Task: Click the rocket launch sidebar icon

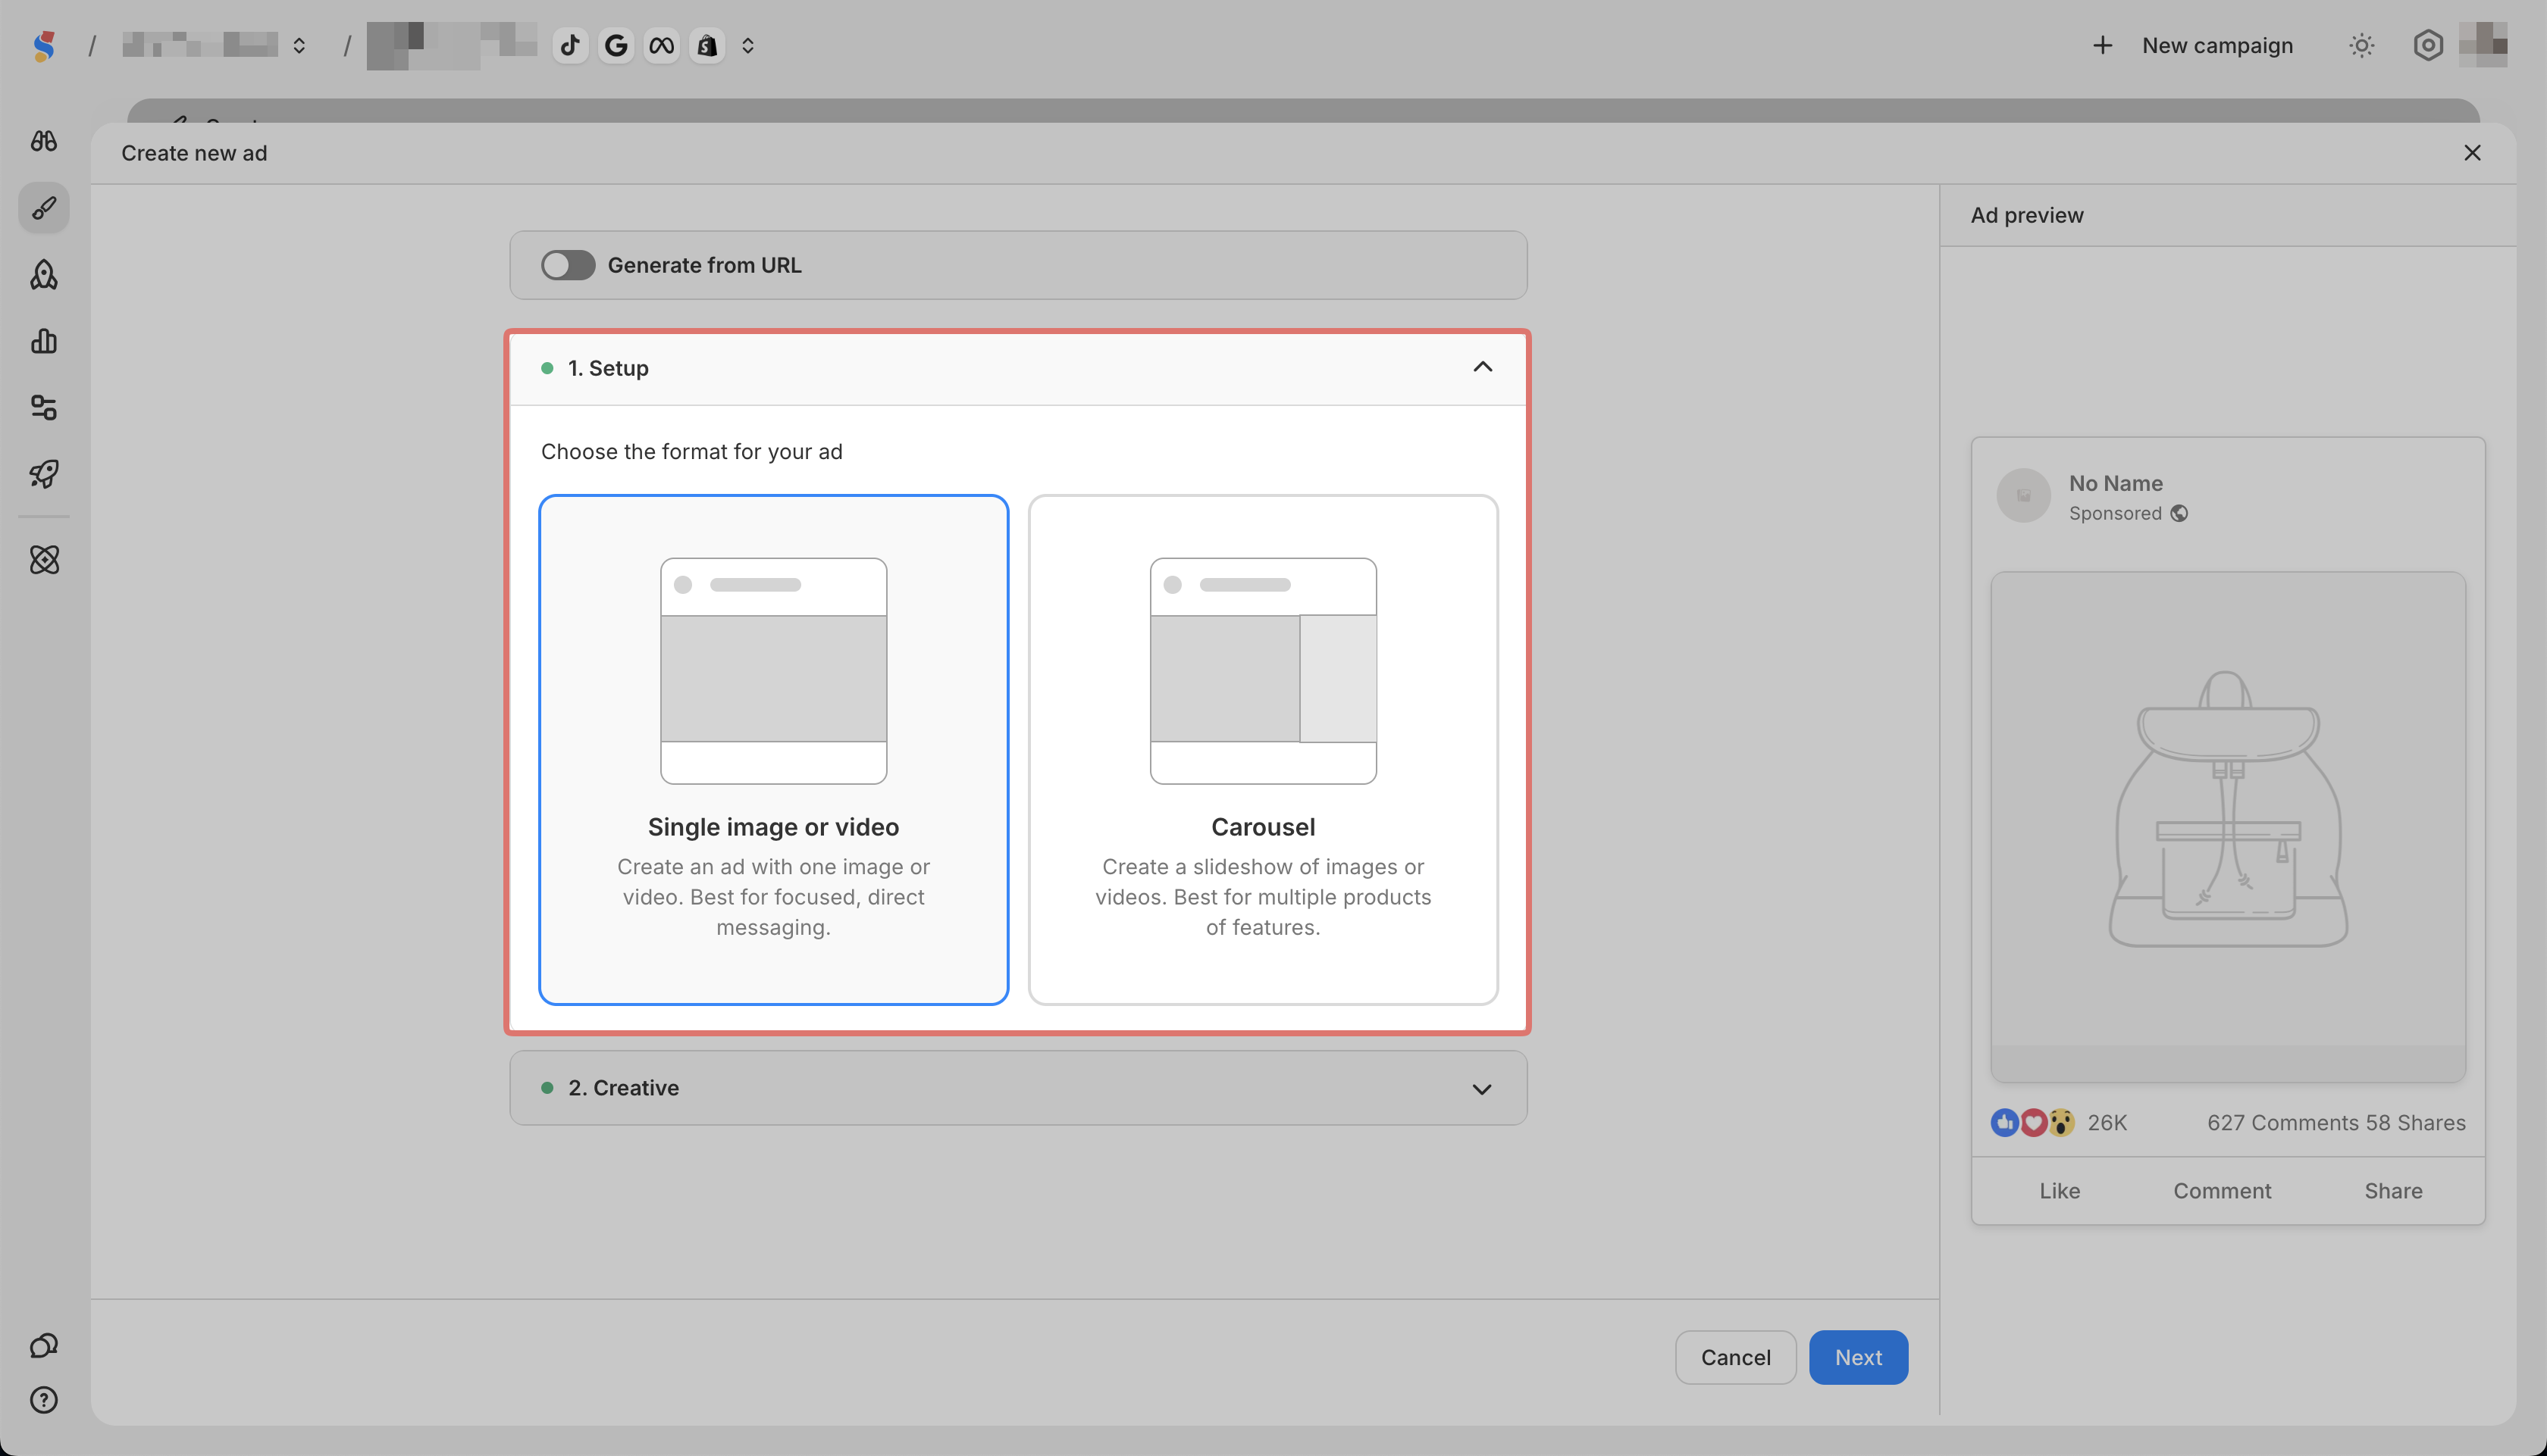Action: click(x=44, y=473)
